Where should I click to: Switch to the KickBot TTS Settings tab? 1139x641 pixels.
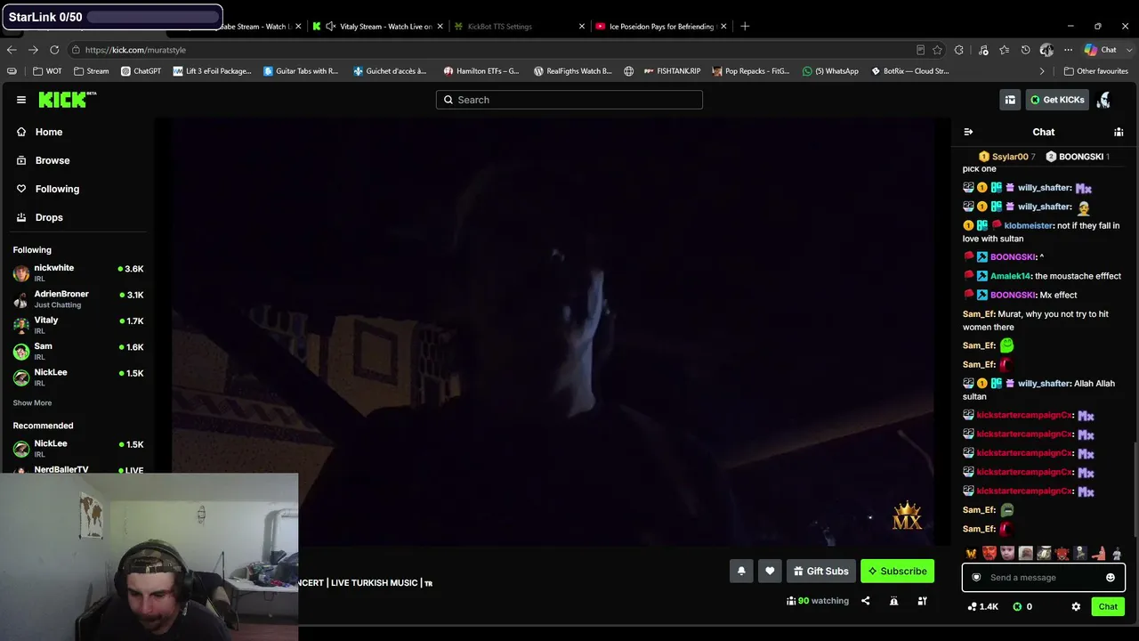coord(518,27)
